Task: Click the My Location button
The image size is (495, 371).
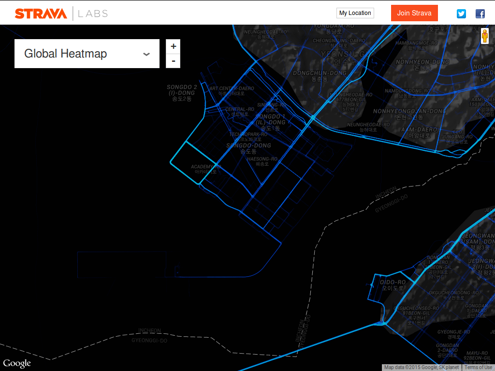Action: tap(355, 13)
